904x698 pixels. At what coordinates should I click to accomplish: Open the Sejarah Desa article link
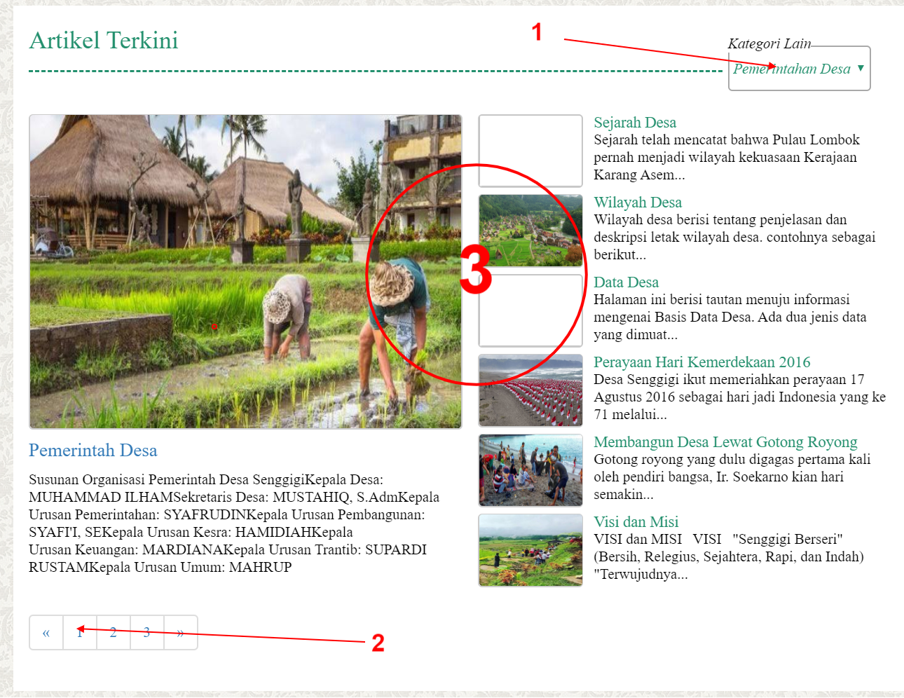point(635,123)
